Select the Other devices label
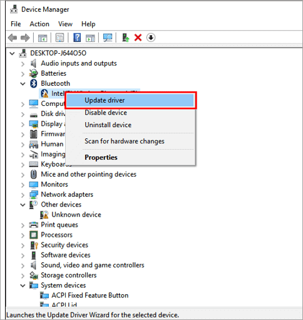The width and height of the screenshot is (303, 320). pyautogui.click(x=61, y=205)
